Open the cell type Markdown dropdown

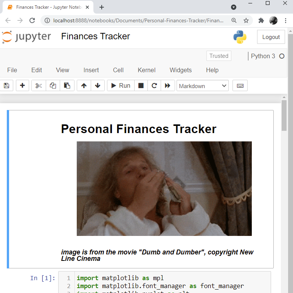(x=203, y=86)
